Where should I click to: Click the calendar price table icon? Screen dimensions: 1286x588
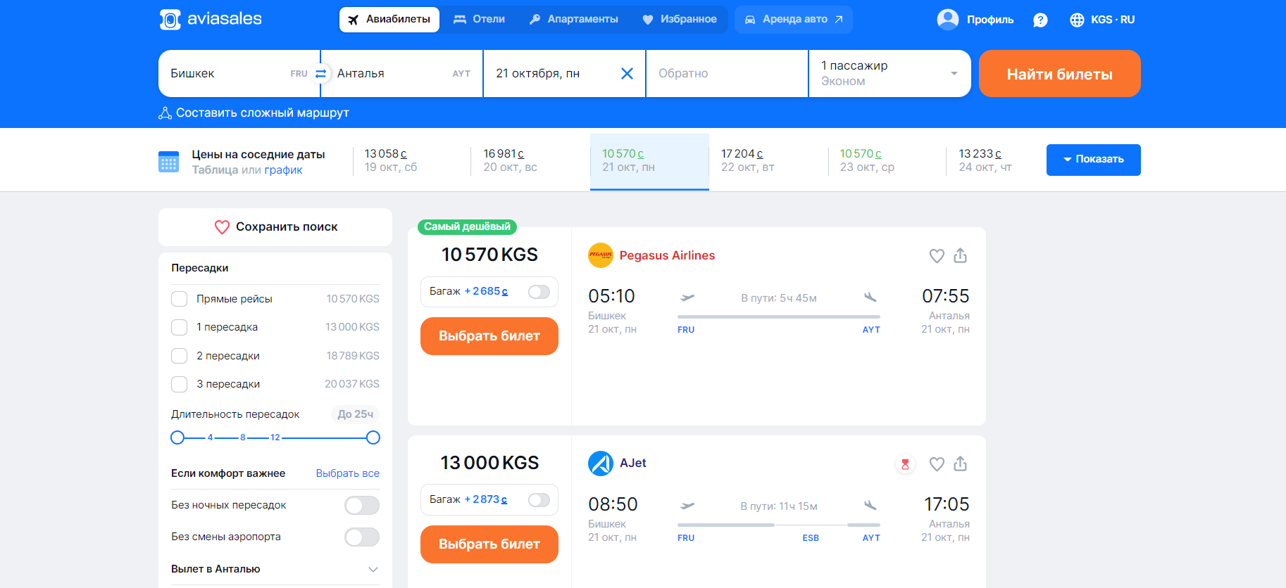pyautogui.click(x=168, y=161)
